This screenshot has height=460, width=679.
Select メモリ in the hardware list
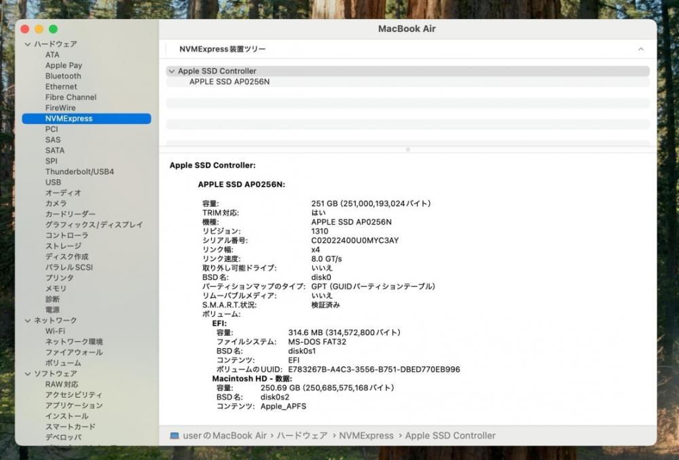point(56,288)
